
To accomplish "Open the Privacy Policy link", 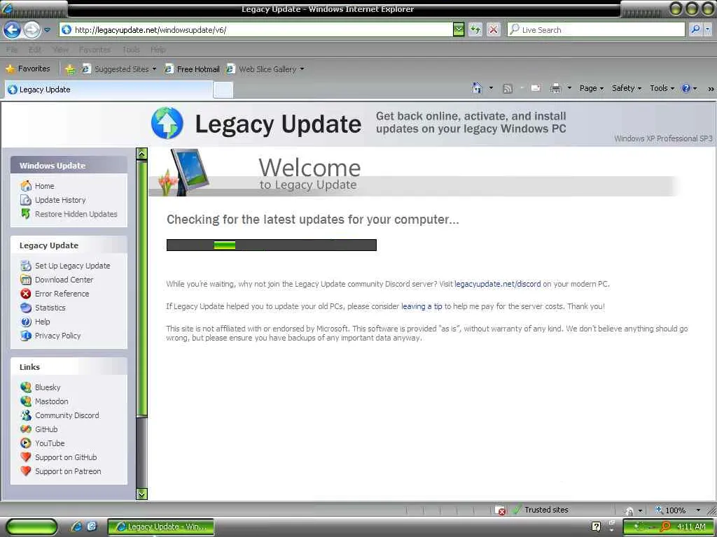I will click(x=57, y=336).
